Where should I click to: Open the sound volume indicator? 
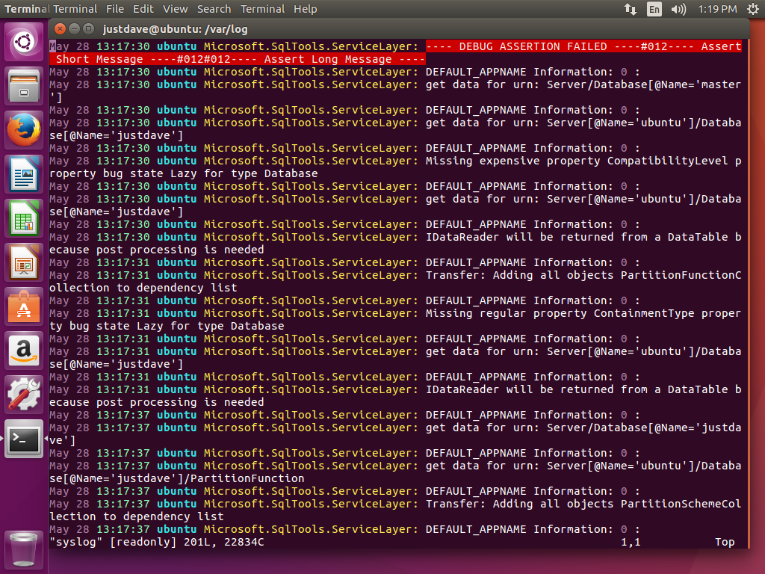tap(678, 9)
